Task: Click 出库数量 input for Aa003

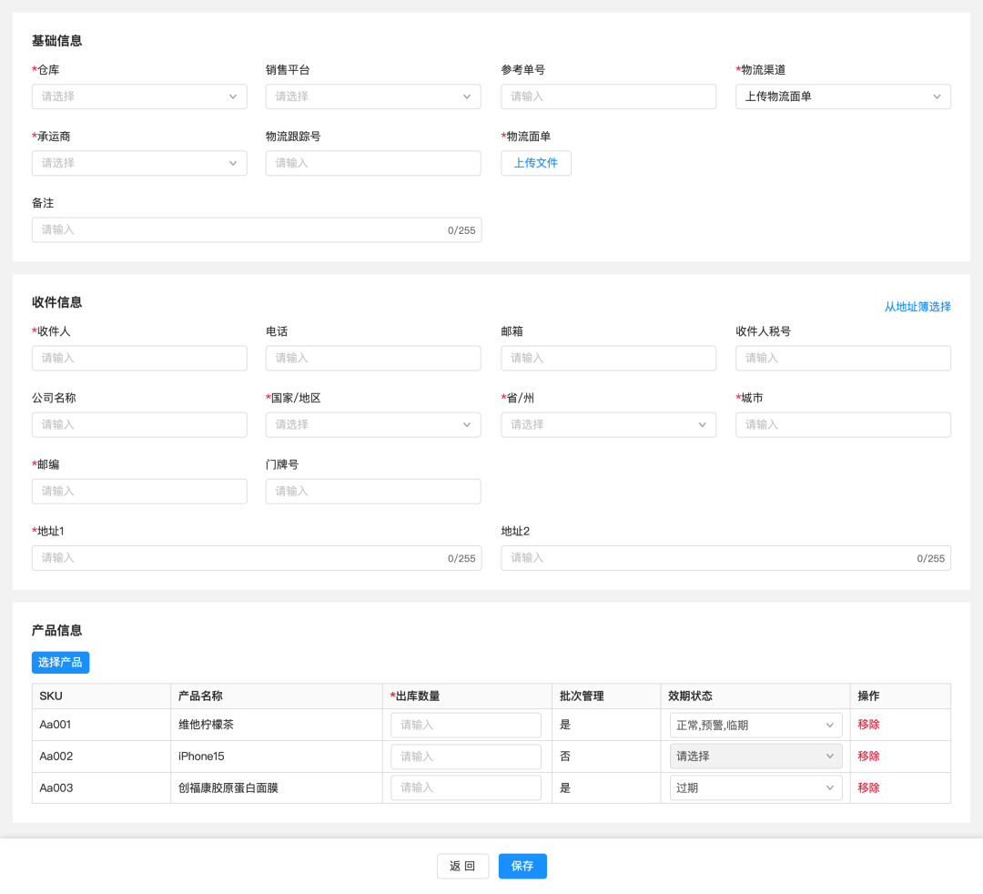Action: coord(466,787)
